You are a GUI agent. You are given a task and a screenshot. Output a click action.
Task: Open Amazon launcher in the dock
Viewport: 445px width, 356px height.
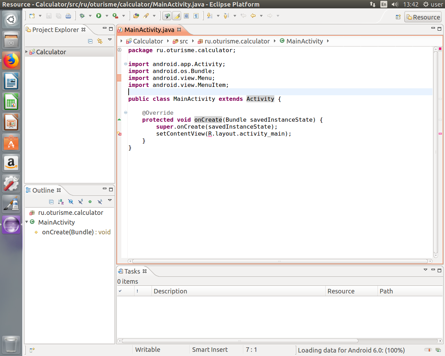point(11,163)
